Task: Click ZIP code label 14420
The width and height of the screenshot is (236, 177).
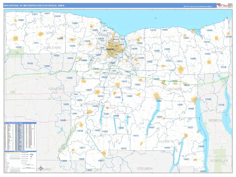Action: point(72,46)
